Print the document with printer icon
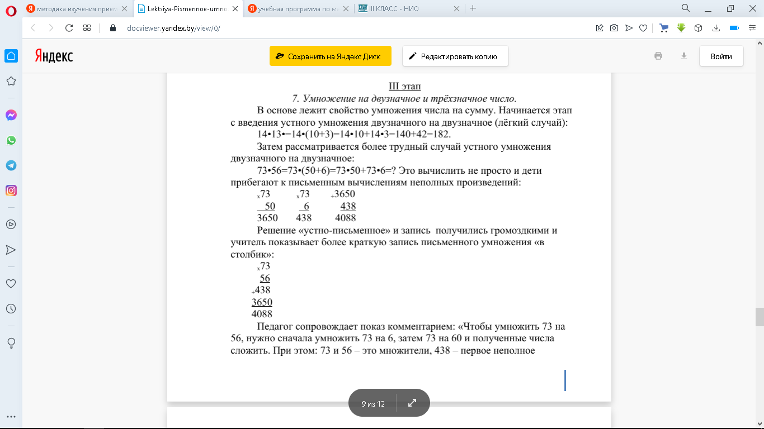 point(658,56)
